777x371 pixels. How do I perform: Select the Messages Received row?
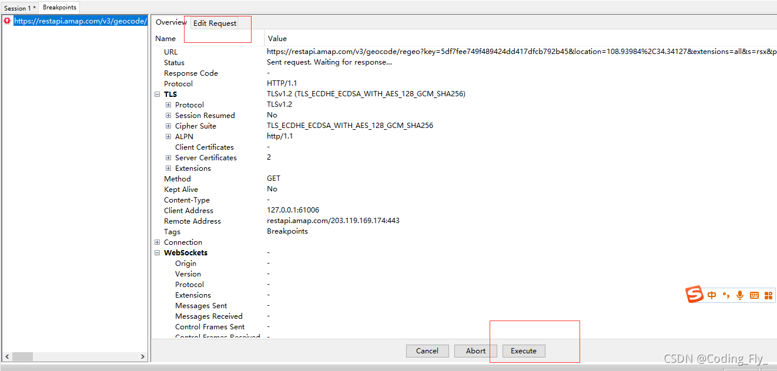pos(464,316)
